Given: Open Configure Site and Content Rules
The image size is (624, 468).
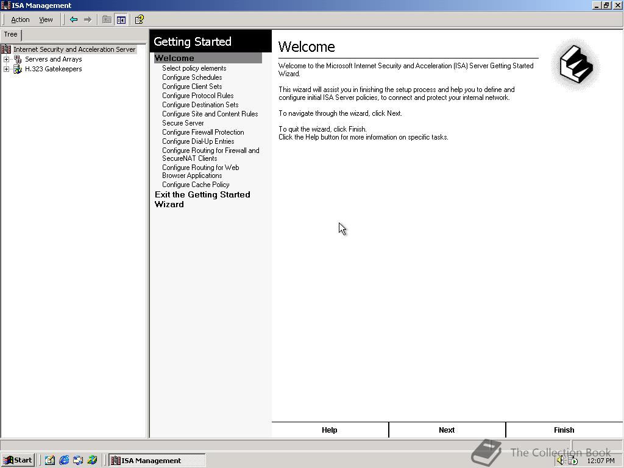Looking at the screenshot, I should (210, 114).
